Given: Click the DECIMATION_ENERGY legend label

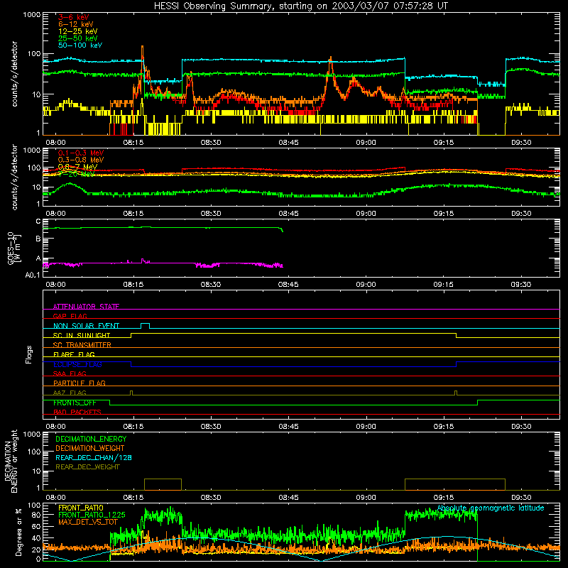Looking at the screenshot, I should click(x=91, y=439).
